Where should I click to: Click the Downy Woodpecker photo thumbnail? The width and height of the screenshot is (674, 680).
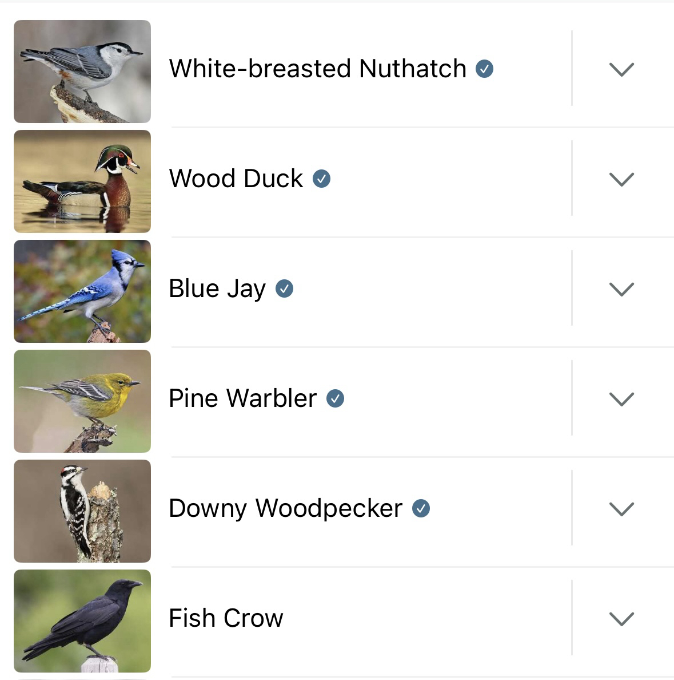[82, 511]
